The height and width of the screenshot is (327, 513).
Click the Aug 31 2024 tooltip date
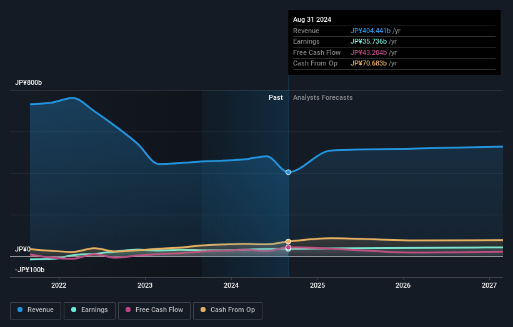(x=312, y=19)
